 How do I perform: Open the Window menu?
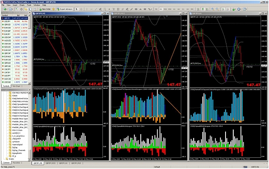37,5
